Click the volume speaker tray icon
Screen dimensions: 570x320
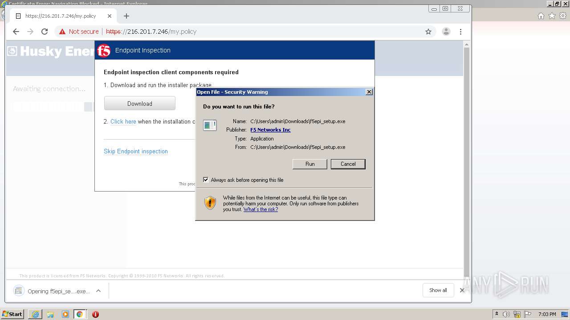(x=506, y=314)
